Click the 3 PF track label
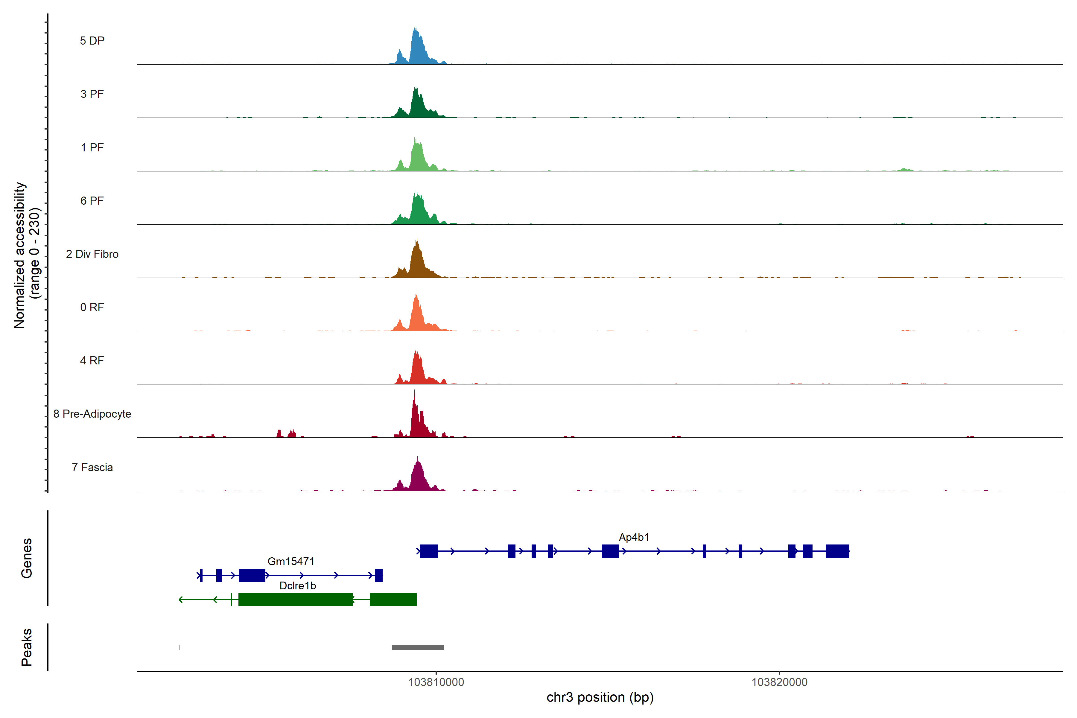 point(92,94)
